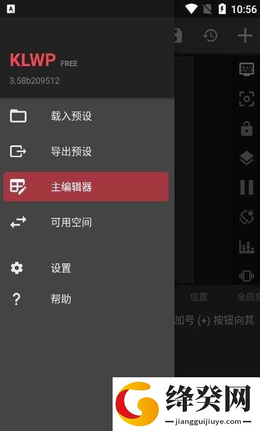Select the screen 3/5 preview icon
Viewport: 260px width, 431px height.
tap(246, 69)
